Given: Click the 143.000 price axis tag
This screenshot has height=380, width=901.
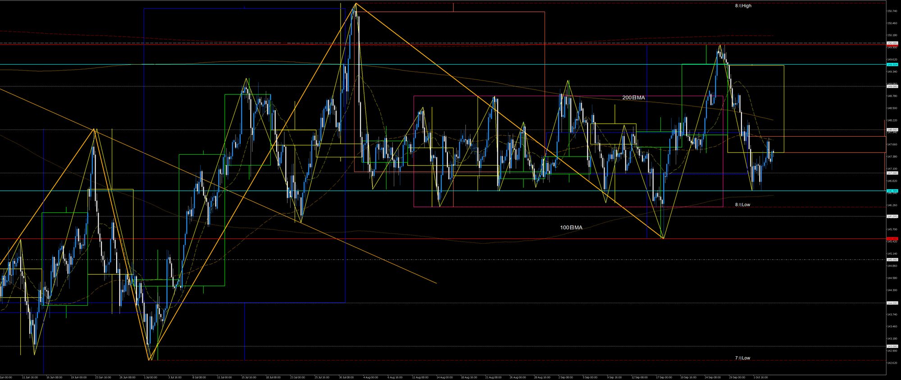Looking at the screenshot, I should tap(892, 346).
